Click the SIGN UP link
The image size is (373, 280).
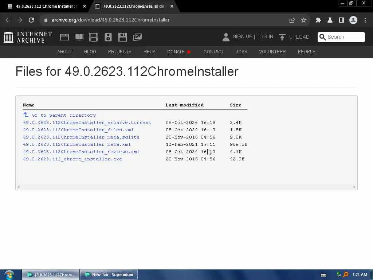[242, 37]
